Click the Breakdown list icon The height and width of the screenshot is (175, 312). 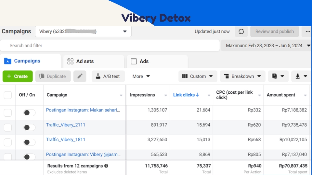pyautogui.click(x=227, y=76)
